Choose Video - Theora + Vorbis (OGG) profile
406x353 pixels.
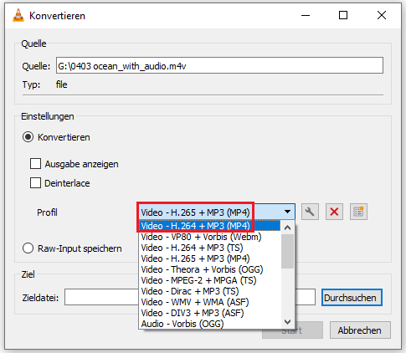(209, 269)
